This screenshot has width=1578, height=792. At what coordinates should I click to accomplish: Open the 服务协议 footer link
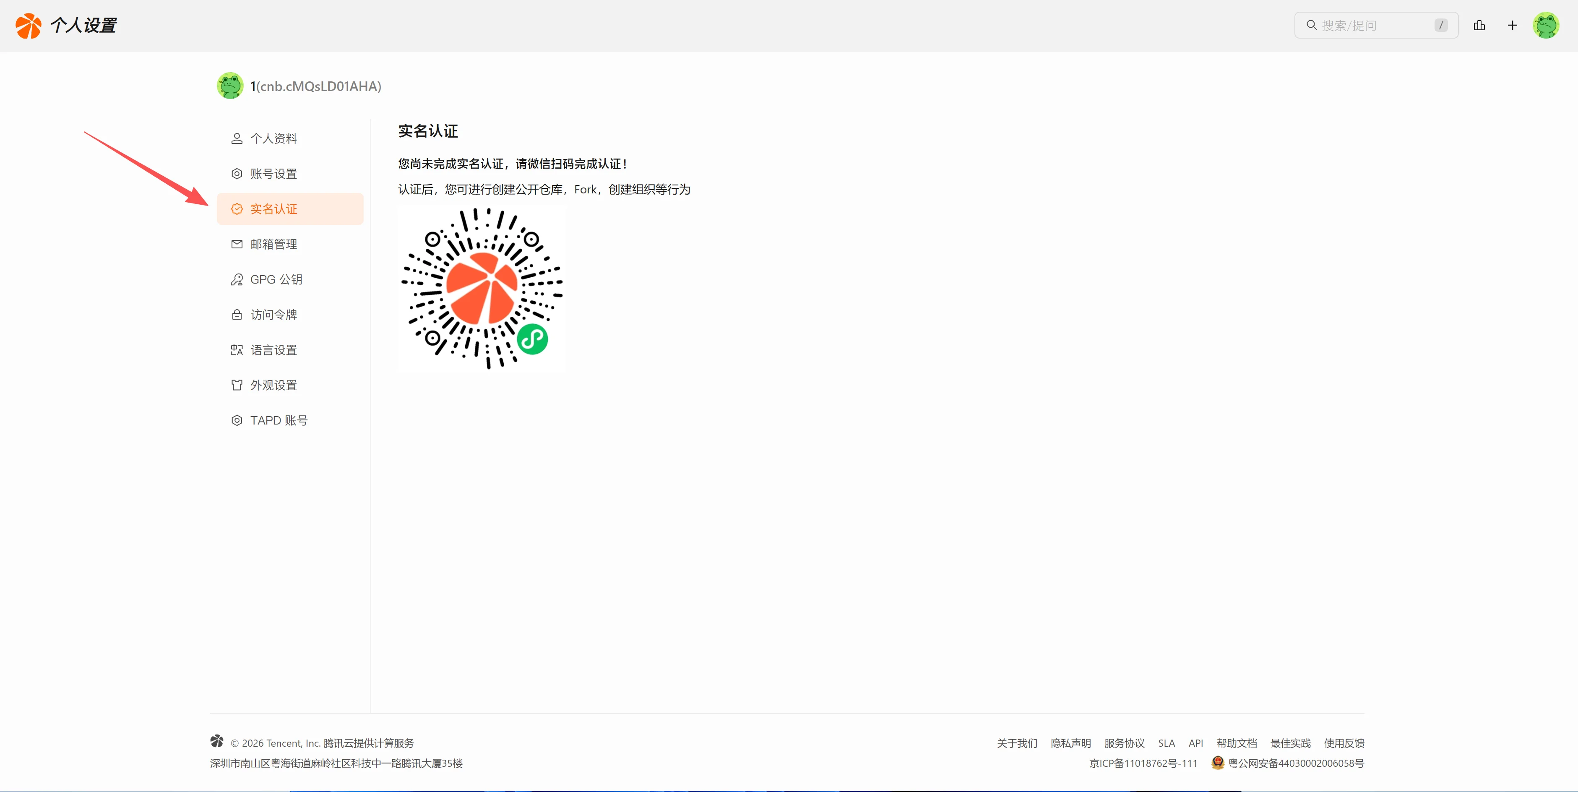1124,743
